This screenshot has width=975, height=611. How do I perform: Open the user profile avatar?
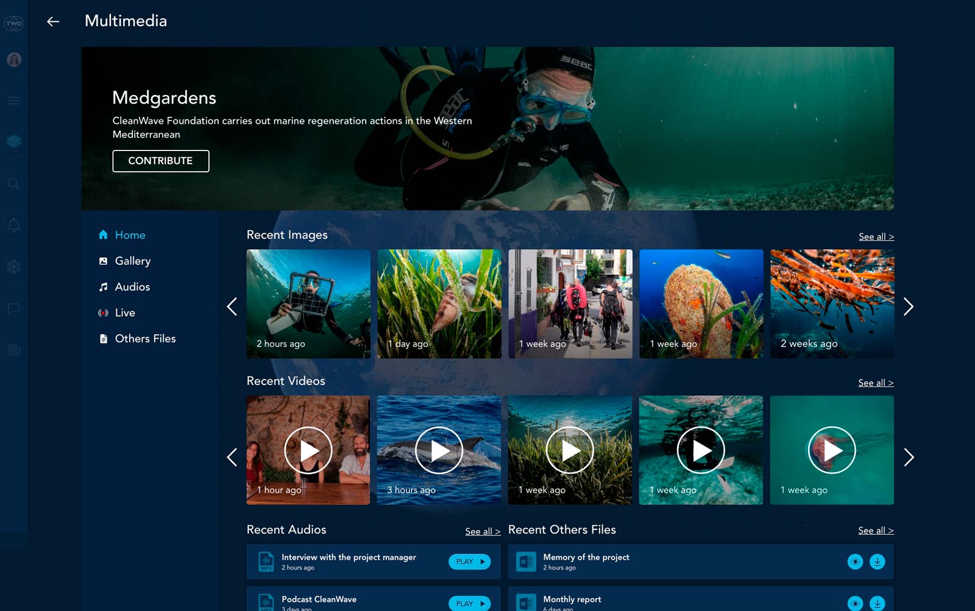tap(14, 60)
